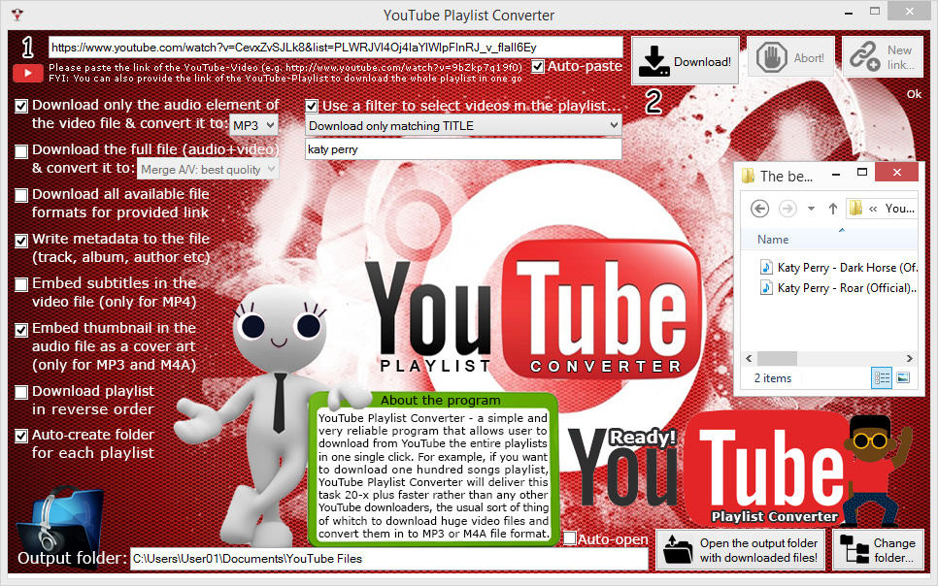This screenshot has width=938, height=586.
Task: Click the New link... button
Action: [883, 57]
